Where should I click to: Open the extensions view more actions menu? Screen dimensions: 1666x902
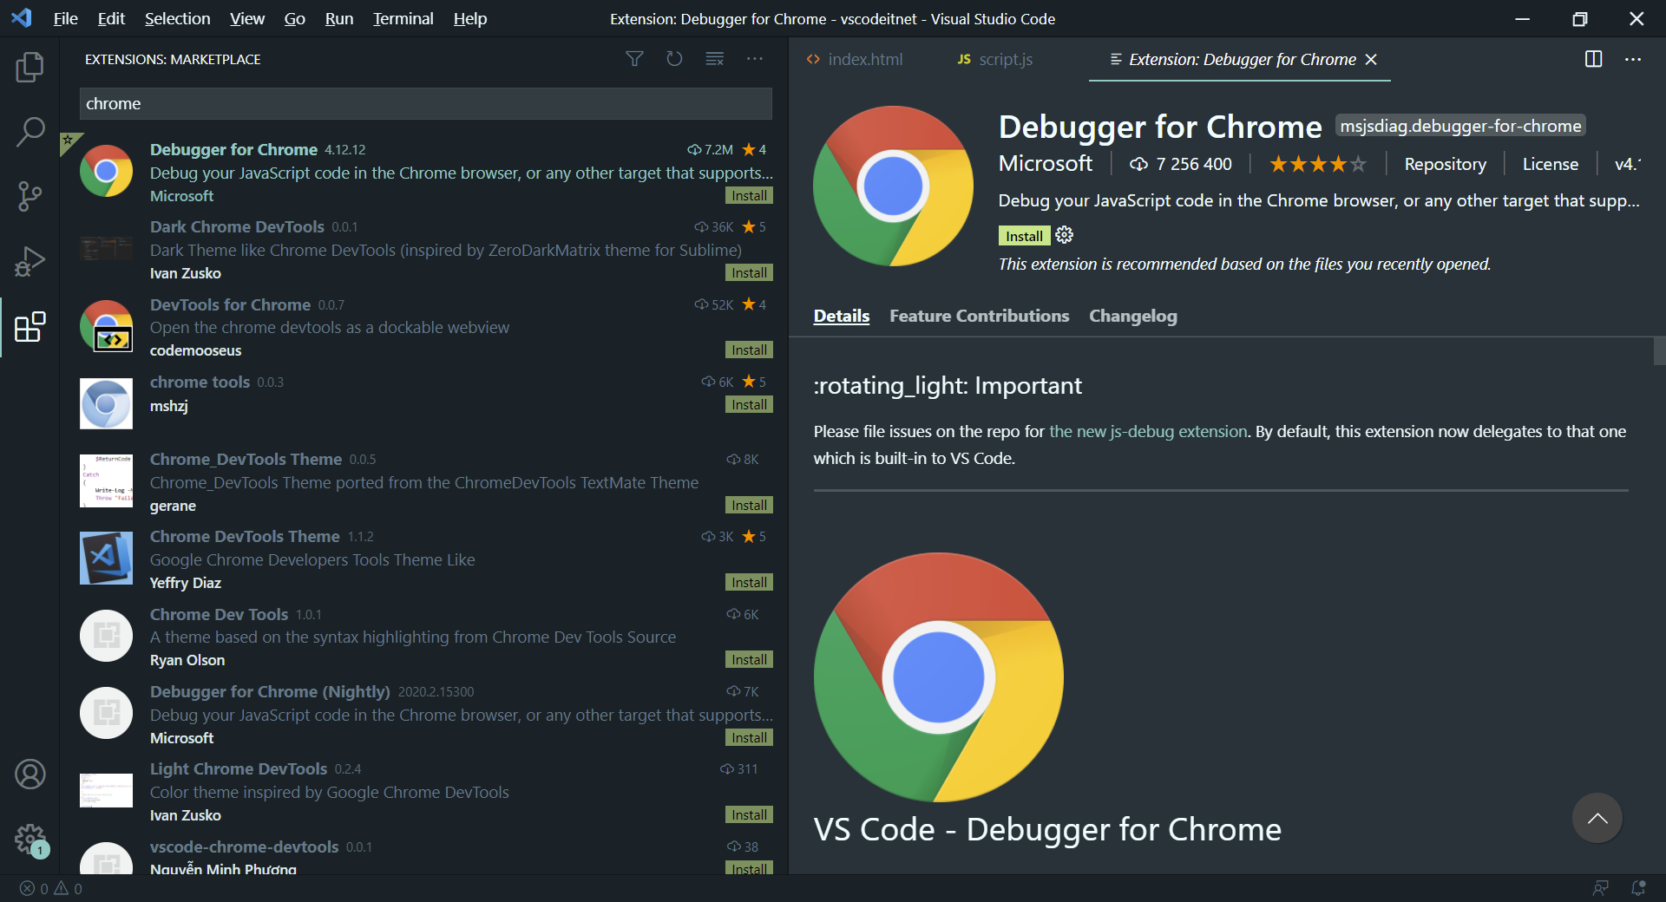[x=754, y=59]
